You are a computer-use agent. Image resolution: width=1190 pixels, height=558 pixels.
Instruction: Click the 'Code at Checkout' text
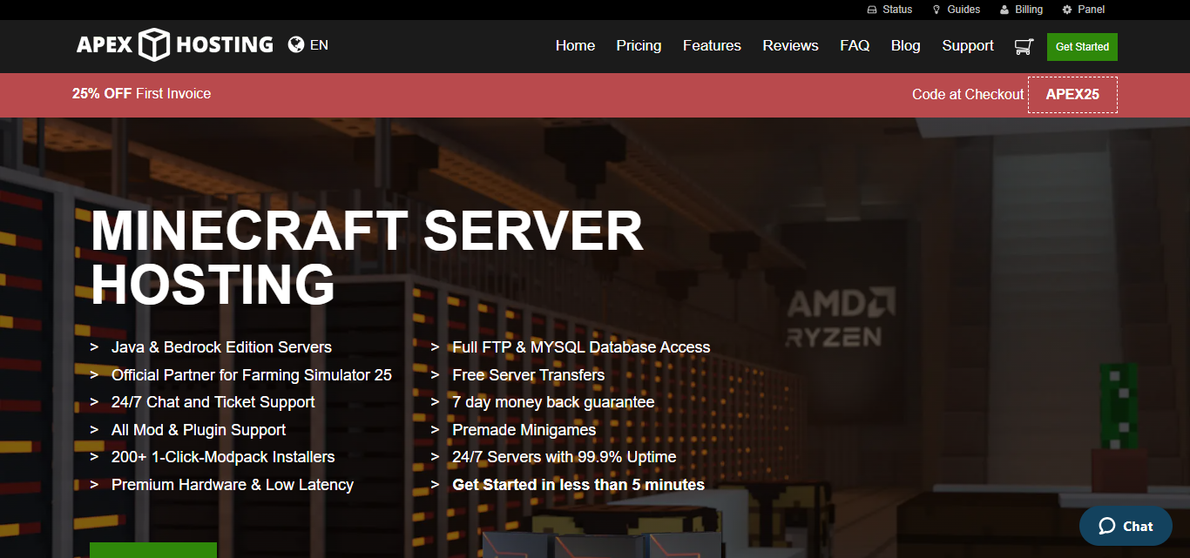(968, 95)
